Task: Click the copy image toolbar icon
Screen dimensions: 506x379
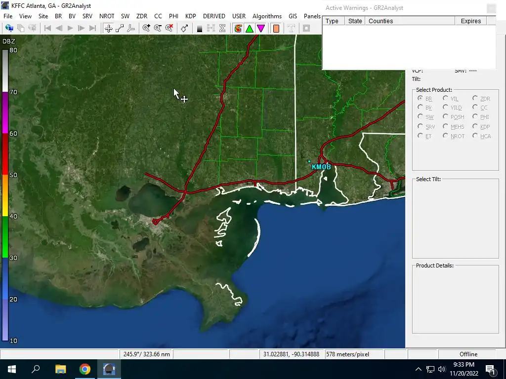Action: 21,28
